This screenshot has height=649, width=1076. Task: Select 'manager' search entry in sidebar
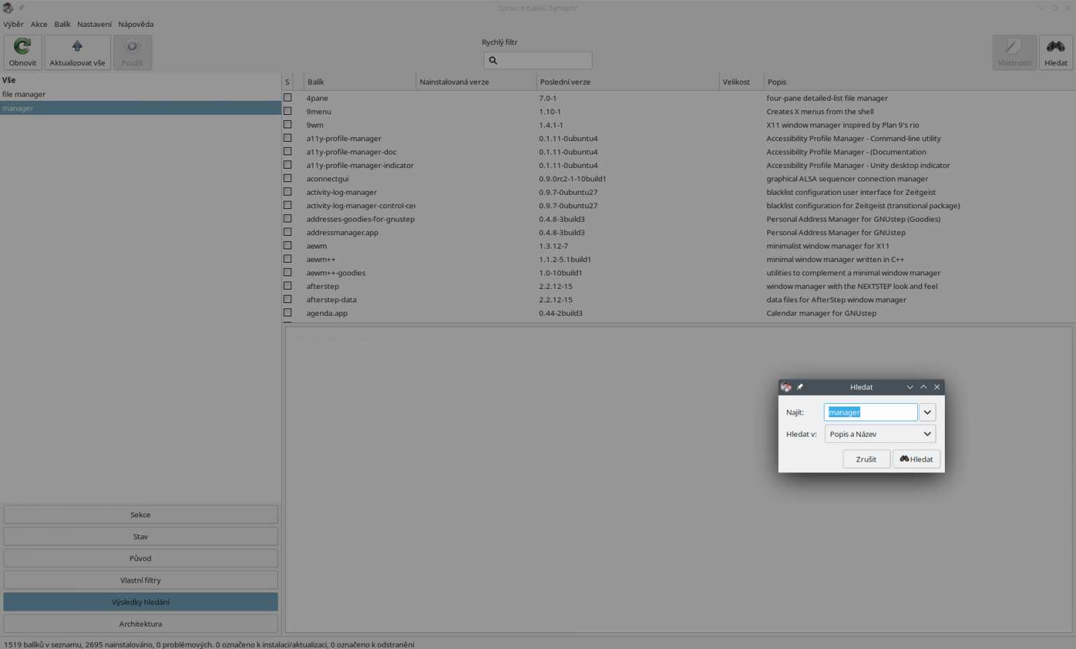[x=141, y=108]
